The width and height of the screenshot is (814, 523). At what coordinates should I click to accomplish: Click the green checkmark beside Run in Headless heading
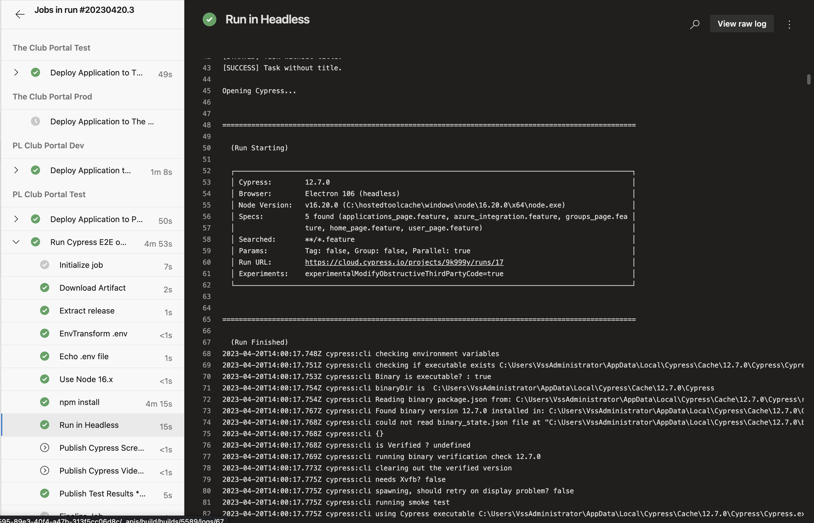pos(209,19)
